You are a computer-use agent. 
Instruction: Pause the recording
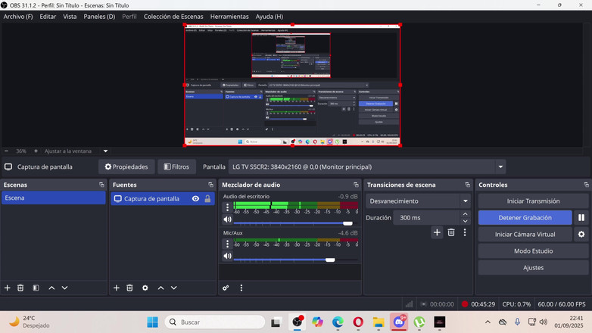(x=581, y=217)
